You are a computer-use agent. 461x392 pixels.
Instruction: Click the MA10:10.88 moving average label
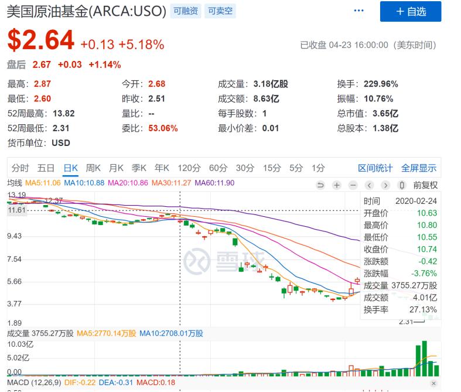click(x=84, y=183)
